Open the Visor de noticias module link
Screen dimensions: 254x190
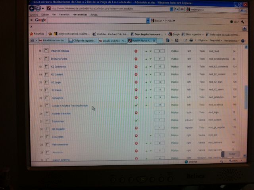click(60, 51)
